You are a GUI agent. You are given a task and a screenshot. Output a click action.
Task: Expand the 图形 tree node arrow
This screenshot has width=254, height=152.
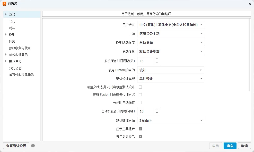pos(6,34)
